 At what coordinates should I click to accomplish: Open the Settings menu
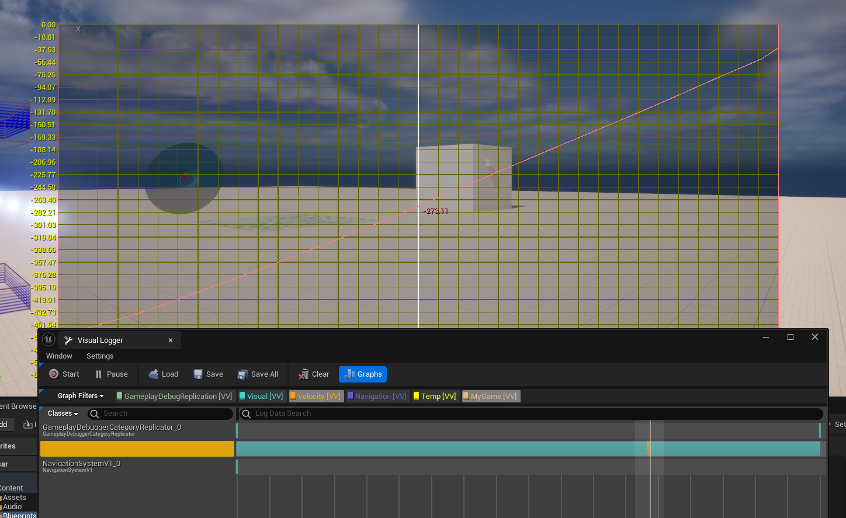click(x=100, y=356)
